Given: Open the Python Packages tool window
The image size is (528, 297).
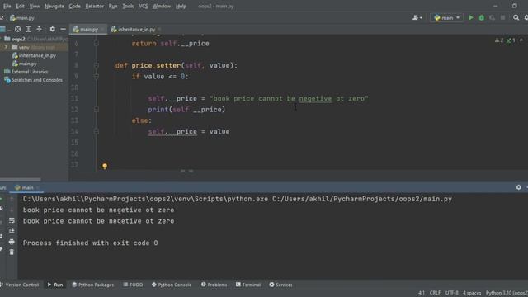Looking at the screenshot, I should (93, 285).
